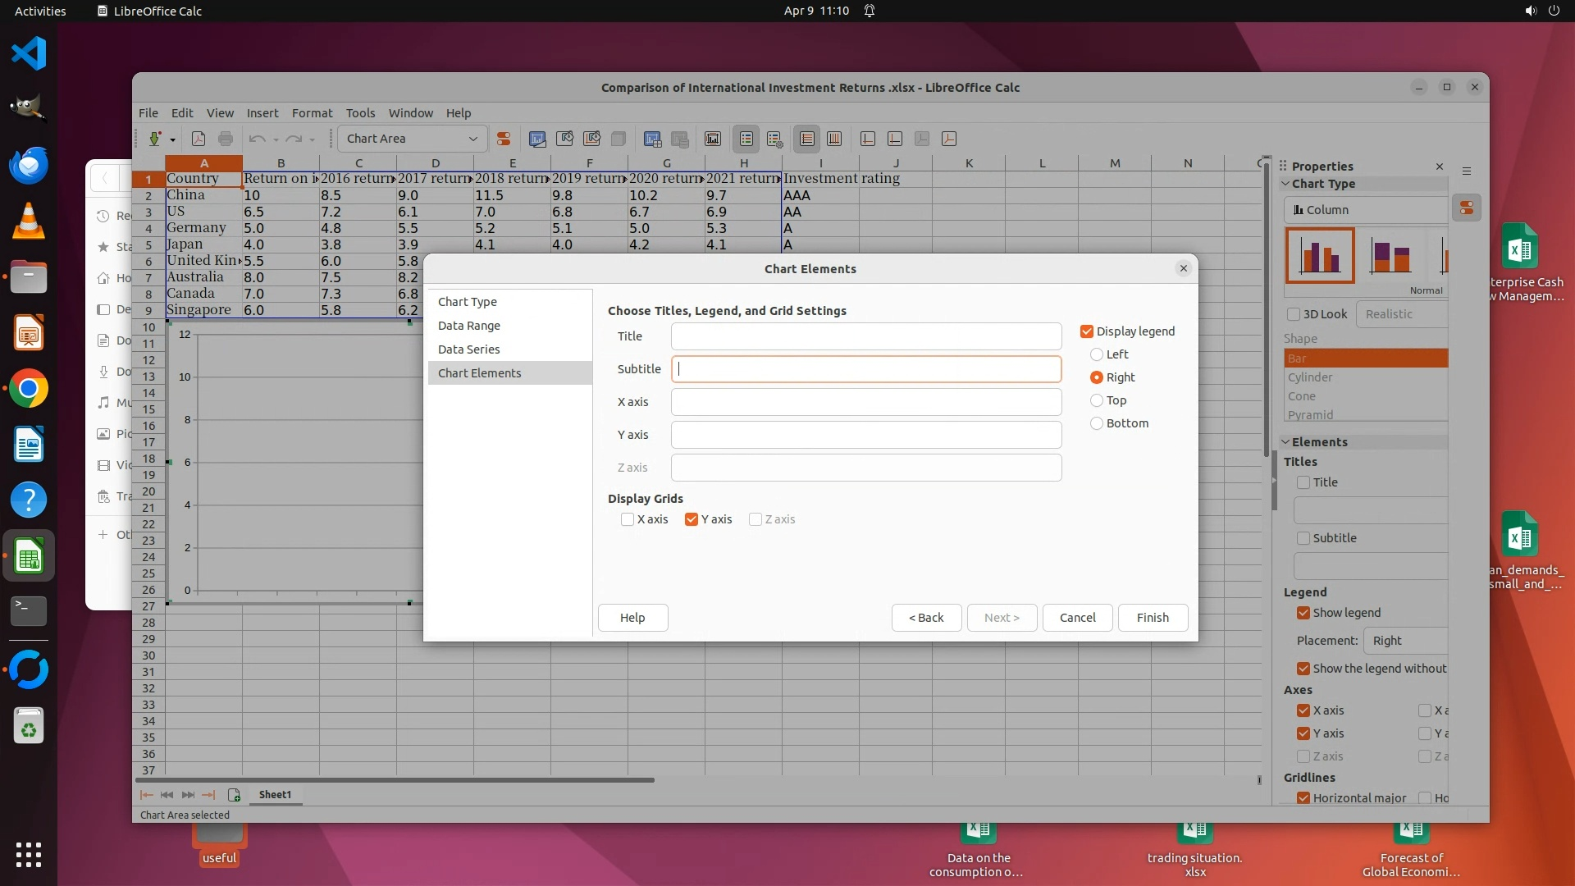1575x886 pixels.
Task: Toggle Horizontal Grids toolbar icon
Action: pyautogui.click(x=806, y=139)
